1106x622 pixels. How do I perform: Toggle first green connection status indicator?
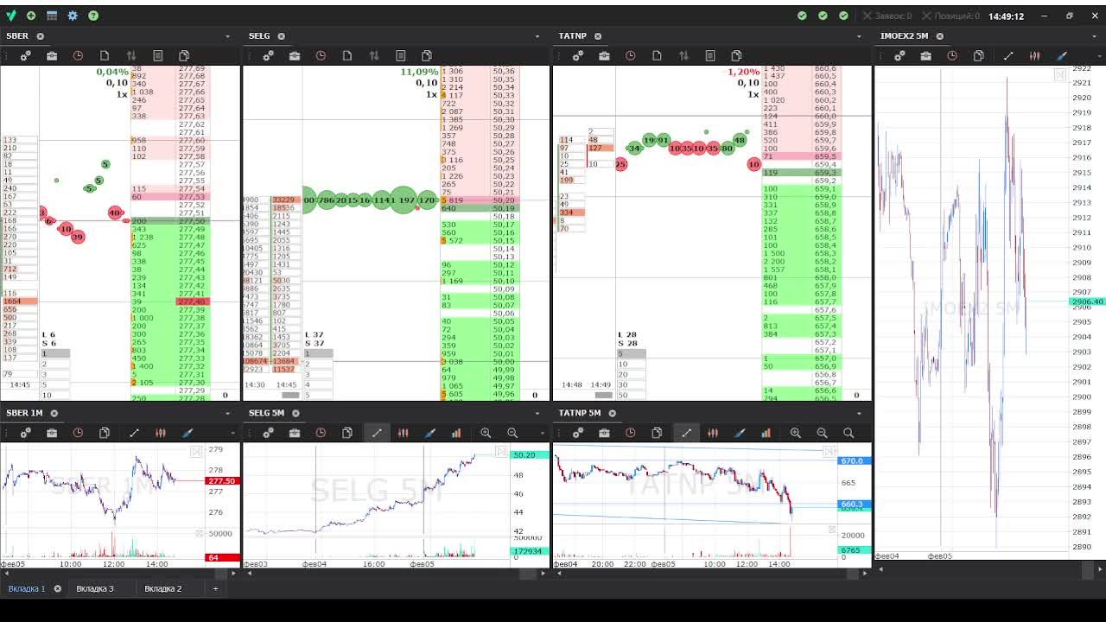(x=802, y=16)
